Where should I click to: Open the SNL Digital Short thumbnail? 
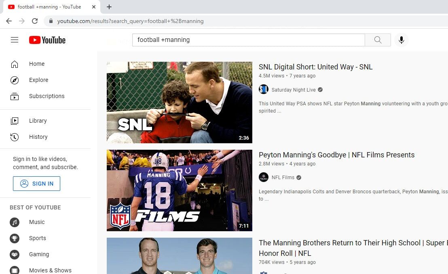coord(179,102)
